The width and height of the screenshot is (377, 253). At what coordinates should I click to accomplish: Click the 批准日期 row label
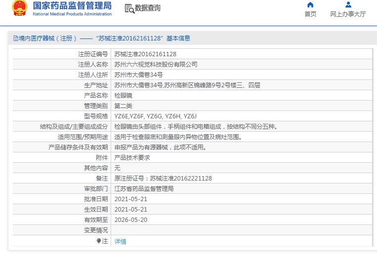96,199
